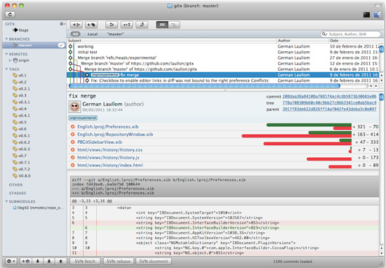Click the cherry-pick toolbar icon
This screenshot has height=268, width=386.
click(x=127, y=25)
